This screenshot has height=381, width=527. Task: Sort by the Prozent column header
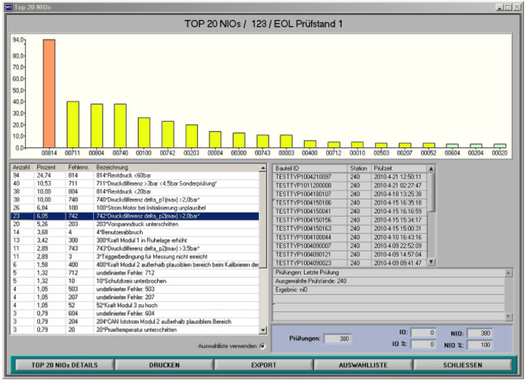coord(48,167)
